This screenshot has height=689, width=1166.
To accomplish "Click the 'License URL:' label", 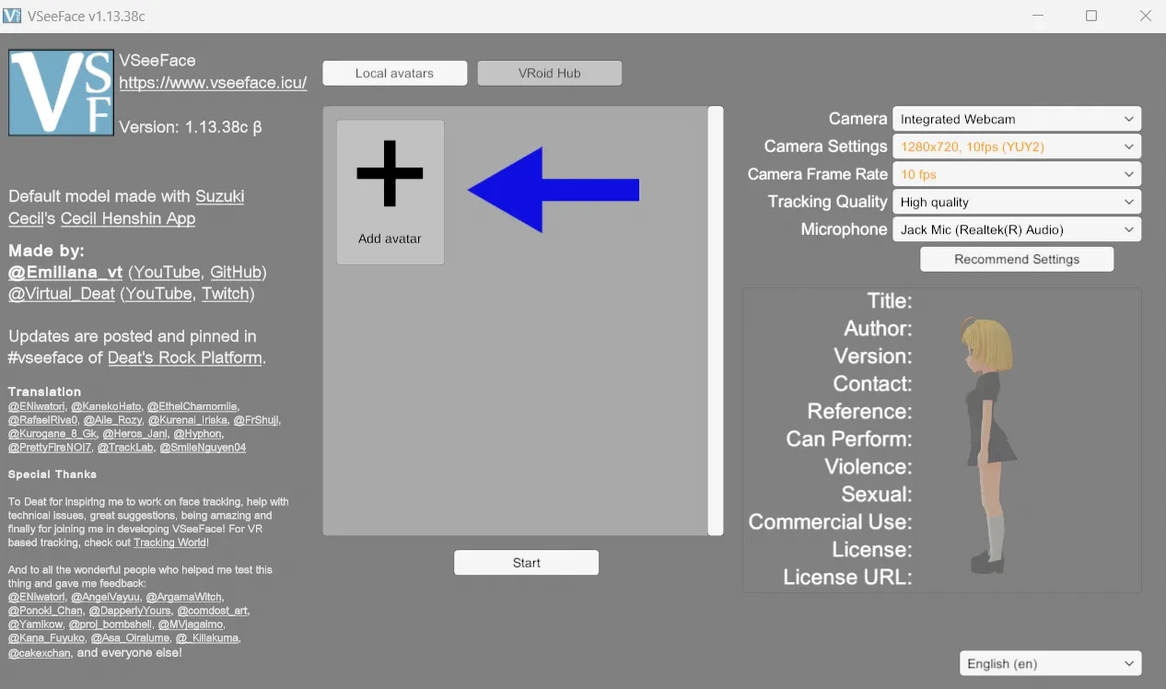I will [x=847, y=578].
